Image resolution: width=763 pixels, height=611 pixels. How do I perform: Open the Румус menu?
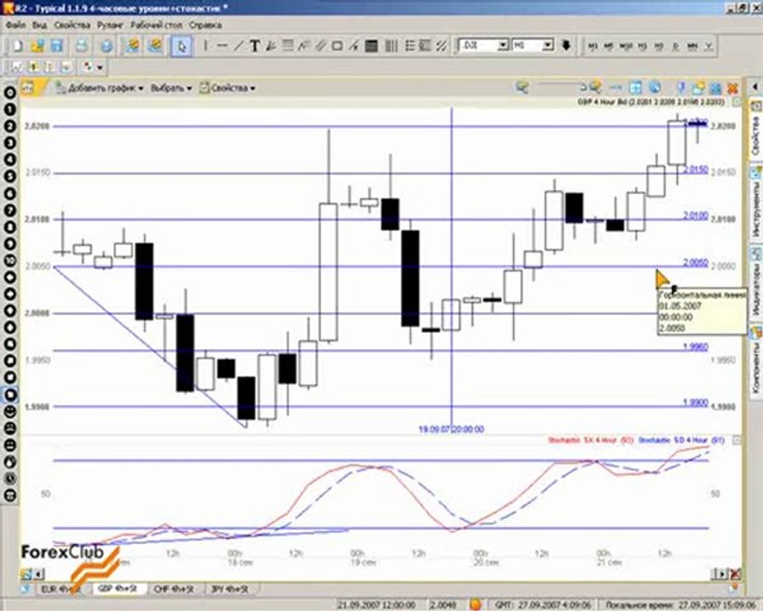coord(110,25)
